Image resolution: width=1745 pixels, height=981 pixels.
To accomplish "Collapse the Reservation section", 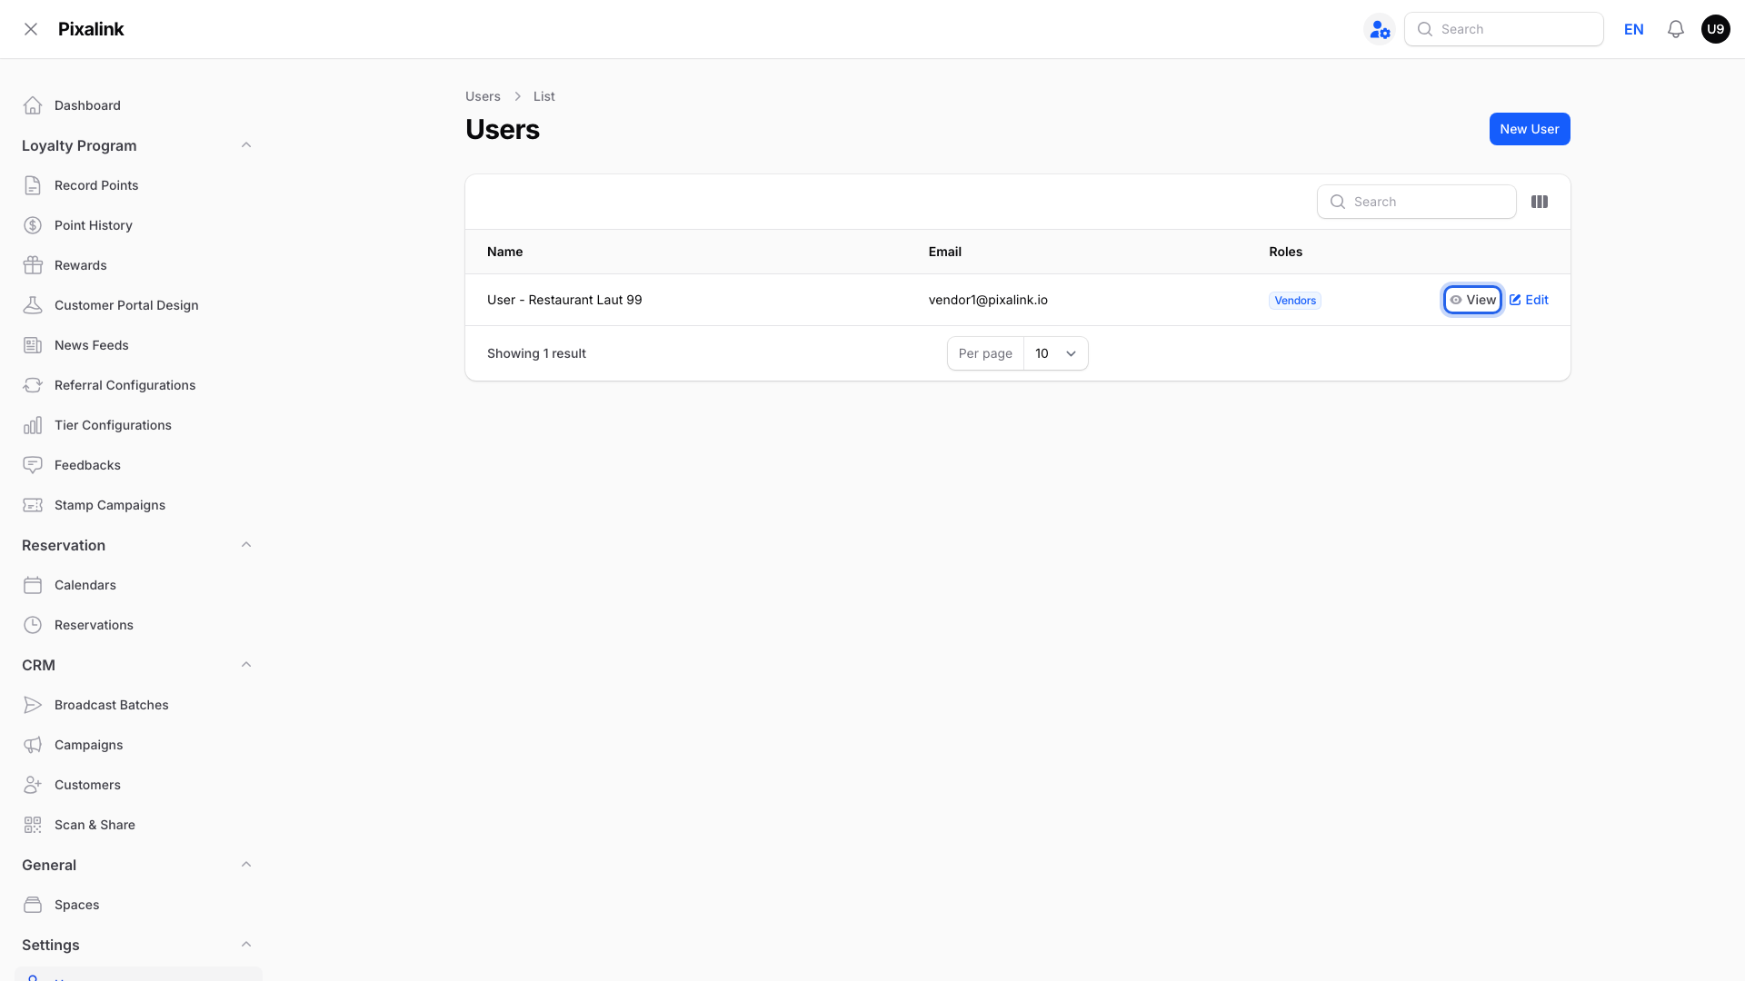I will [x=246, y=545].
